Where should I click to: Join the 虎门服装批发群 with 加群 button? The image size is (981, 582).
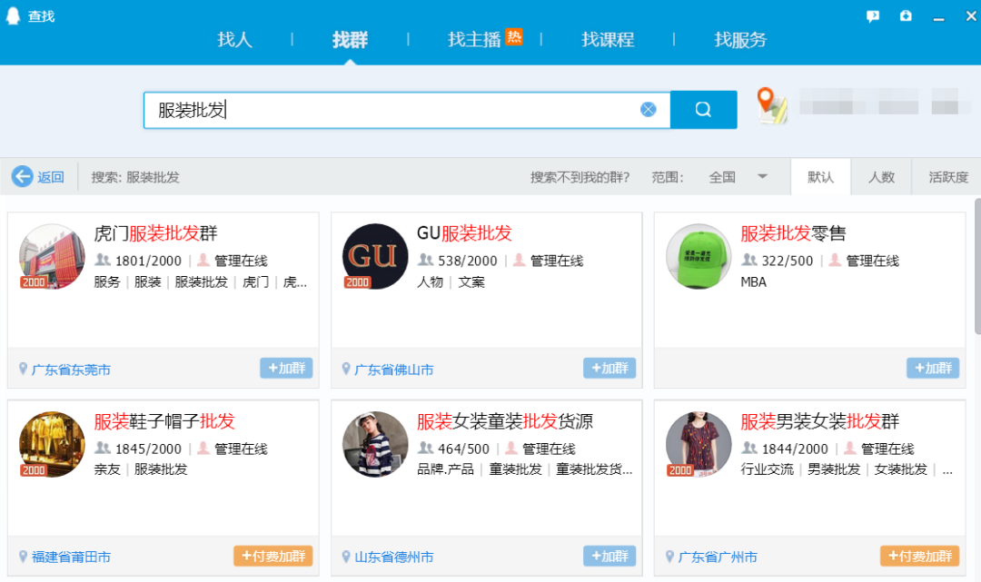pyautogui.click(x=286, y=368)
